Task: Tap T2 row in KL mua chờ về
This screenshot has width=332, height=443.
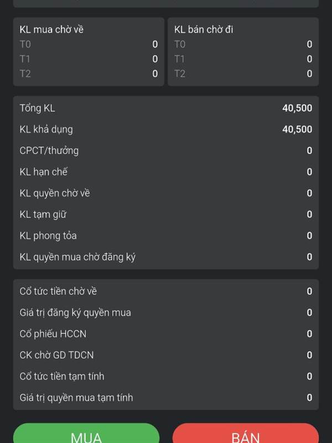Action: point(89,74)
